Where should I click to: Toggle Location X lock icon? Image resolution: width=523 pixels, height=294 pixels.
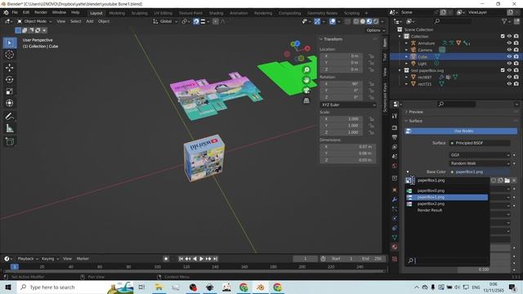pyautogui.click(x=371, y=56)
